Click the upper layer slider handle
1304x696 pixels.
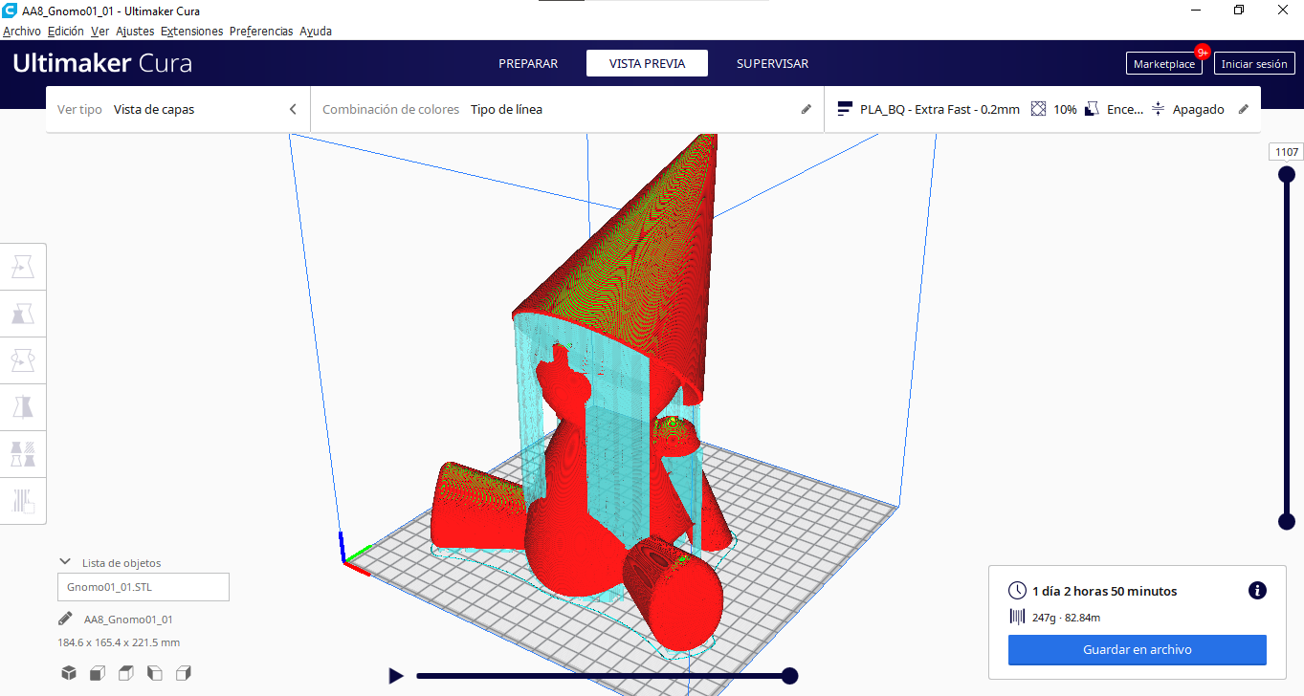tap(1287, 174)
